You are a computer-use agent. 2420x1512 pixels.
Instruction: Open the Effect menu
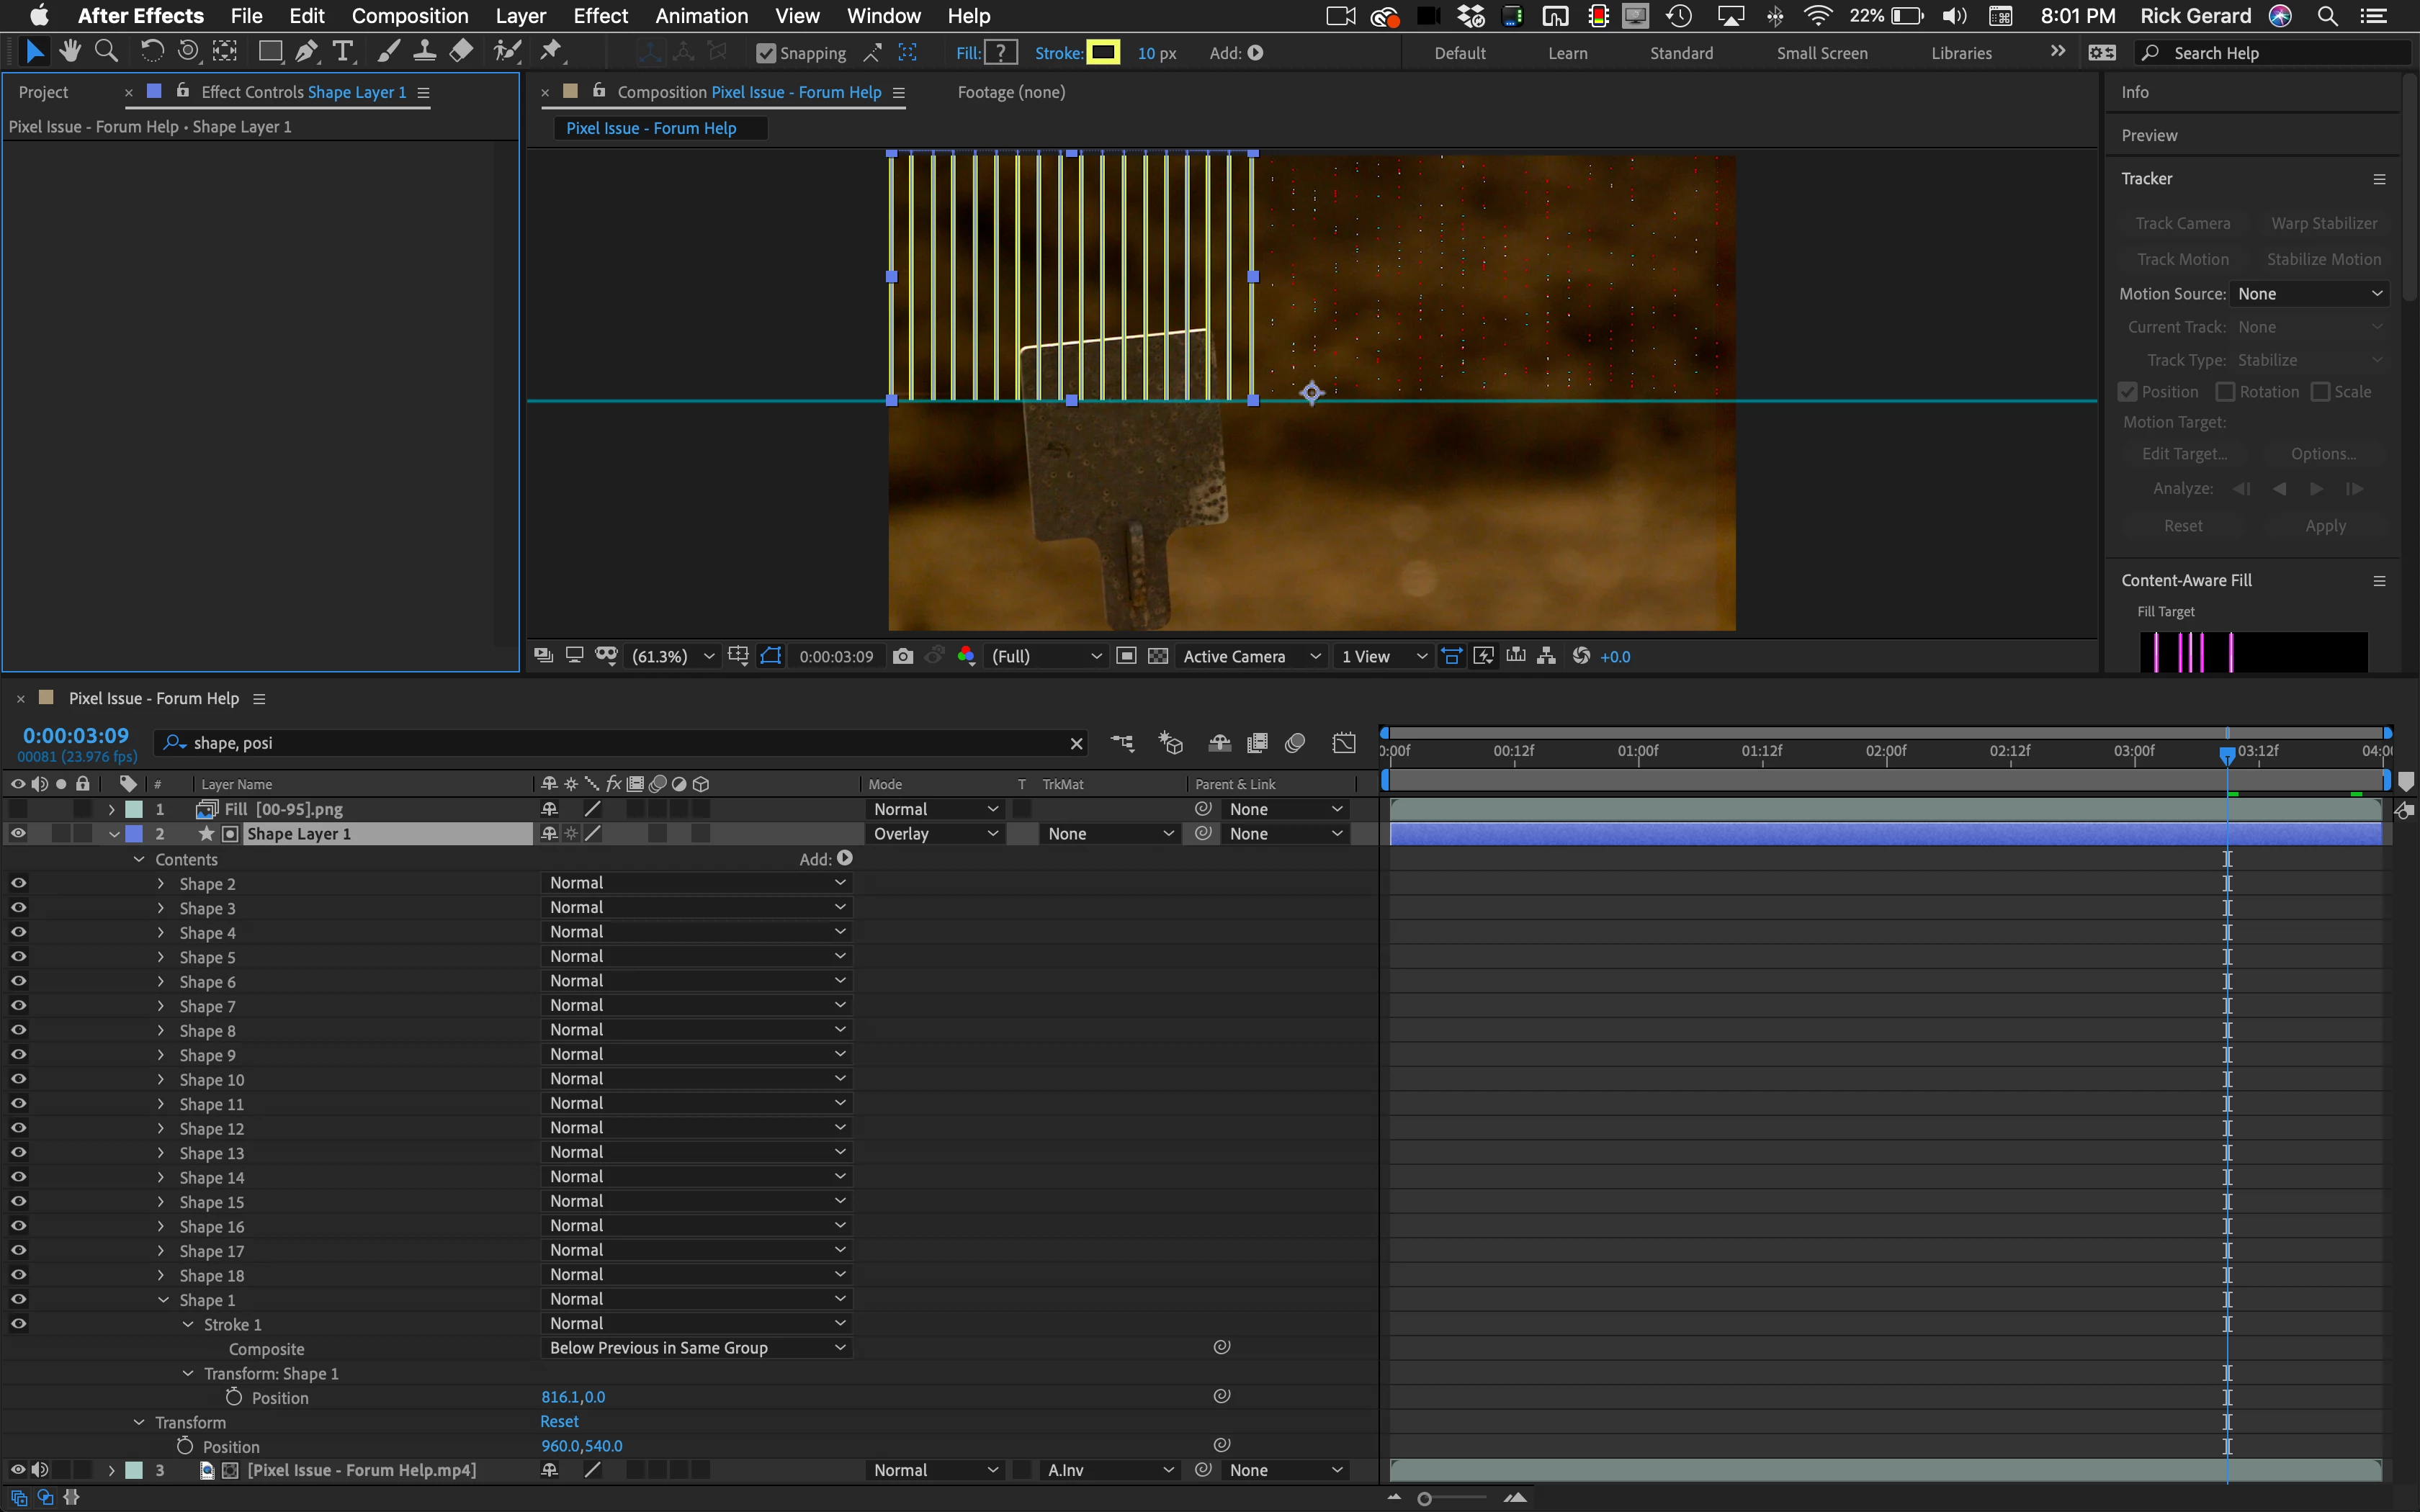[600, 16]
